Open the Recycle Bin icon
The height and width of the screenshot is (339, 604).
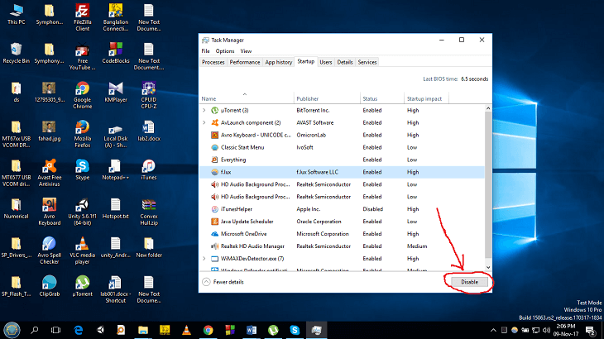click(16, 50)
